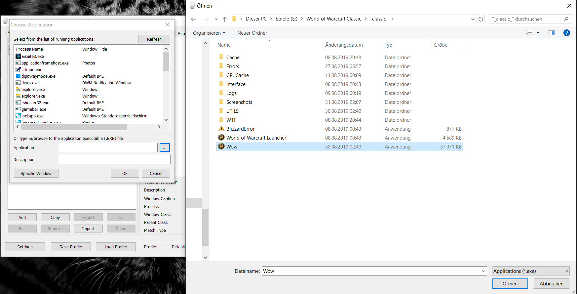This screenshot has width=577, height=294.
Task: Refresh the running applications list
Action: pos(154,39)
